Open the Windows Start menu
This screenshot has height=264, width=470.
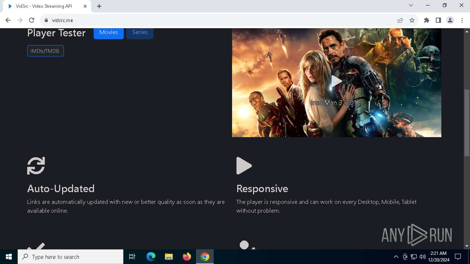[x=9, y=257]
